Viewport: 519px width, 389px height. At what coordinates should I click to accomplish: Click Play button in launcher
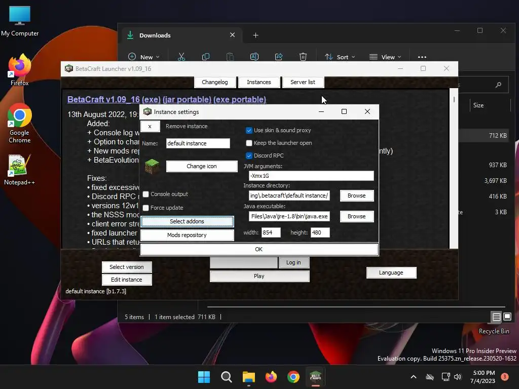tap(259, 276)
